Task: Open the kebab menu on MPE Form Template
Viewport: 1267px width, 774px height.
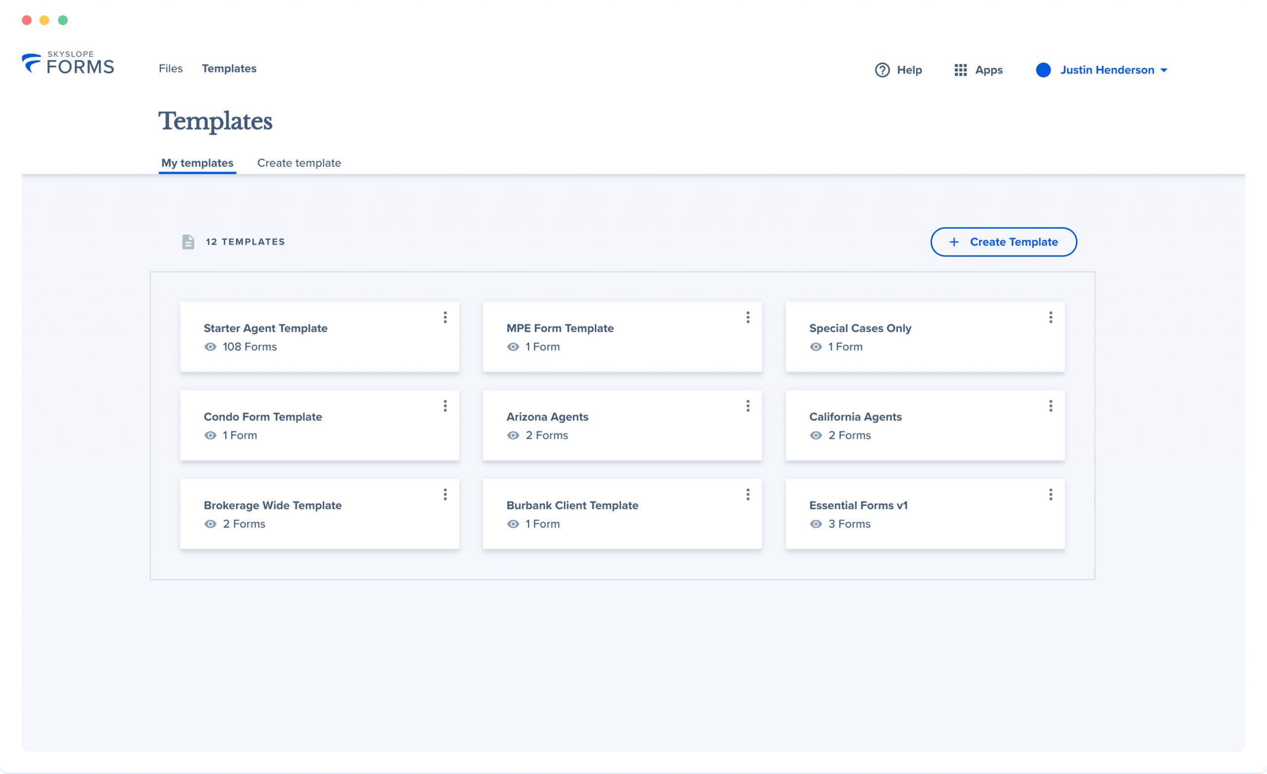Action: pyautogui.click(x=748, y=318)
